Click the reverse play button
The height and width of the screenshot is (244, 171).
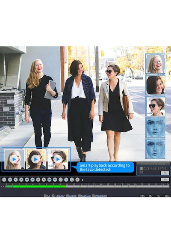10,180
